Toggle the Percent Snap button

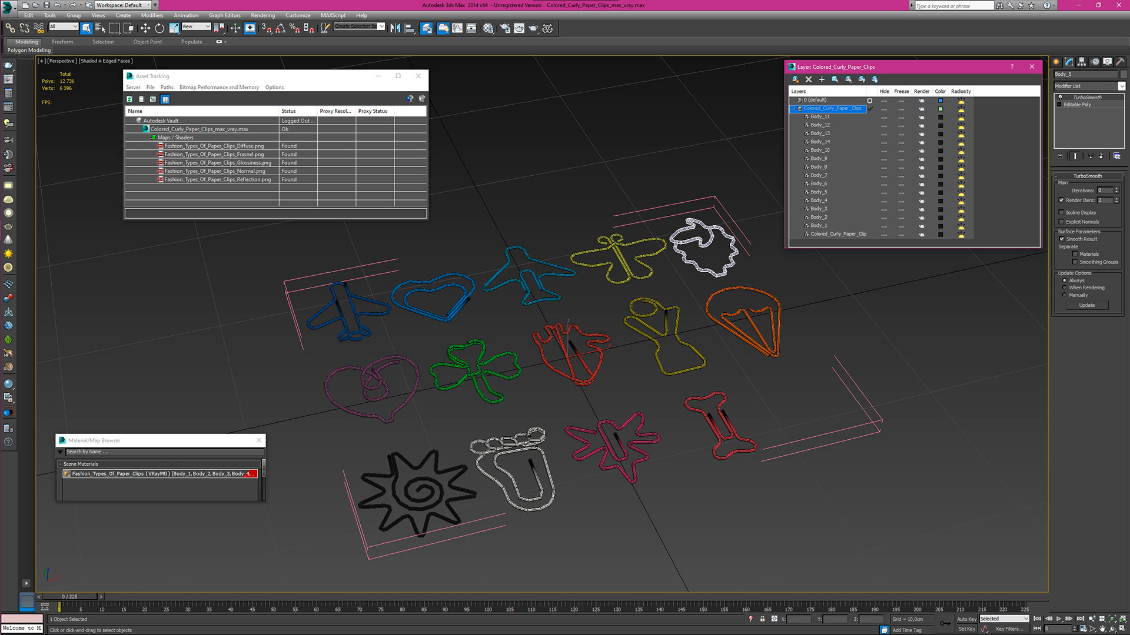294,28
